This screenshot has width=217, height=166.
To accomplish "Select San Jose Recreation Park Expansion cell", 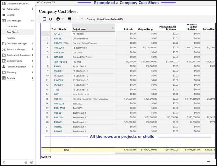I will pos(94,99).
